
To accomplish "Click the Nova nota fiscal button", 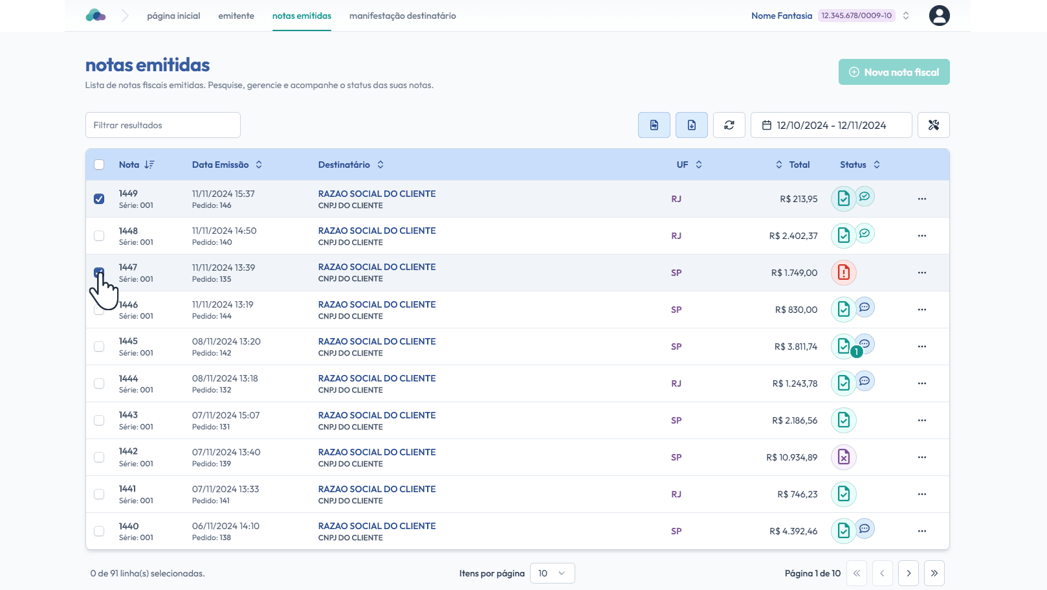I will tap(894, 72).
